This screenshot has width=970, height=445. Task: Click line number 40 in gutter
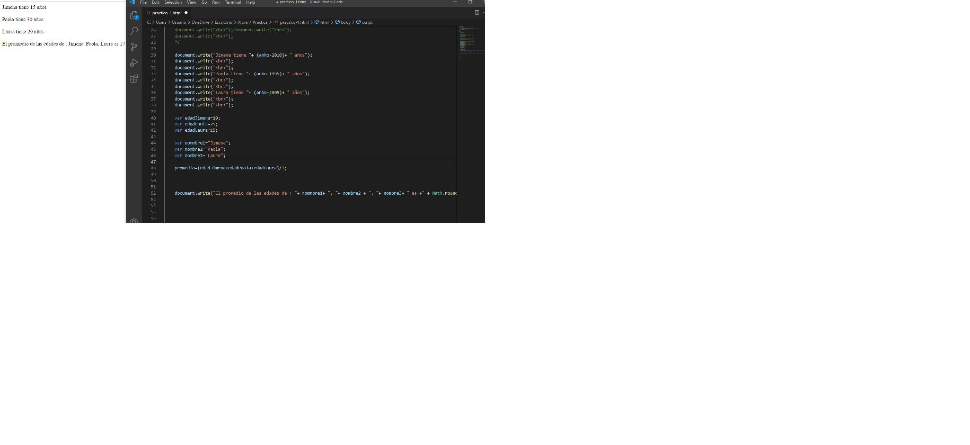pos(153,118)
